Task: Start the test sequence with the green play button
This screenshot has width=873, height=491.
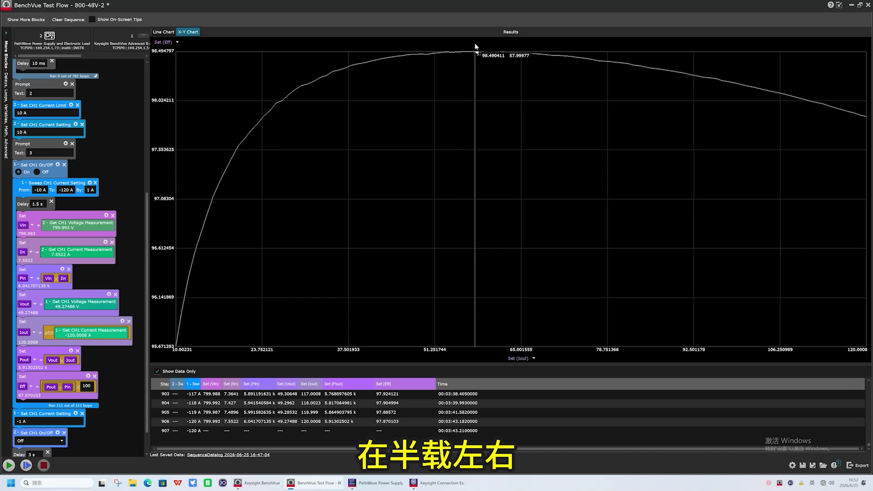Action: 9,465
